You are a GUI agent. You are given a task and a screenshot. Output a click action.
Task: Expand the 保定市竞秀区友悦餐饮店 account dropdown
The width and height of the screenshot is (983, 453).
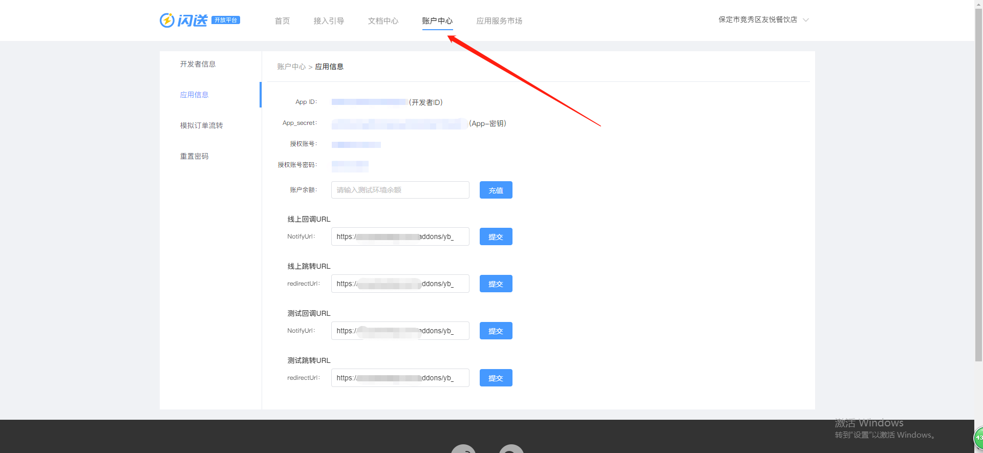763,20
